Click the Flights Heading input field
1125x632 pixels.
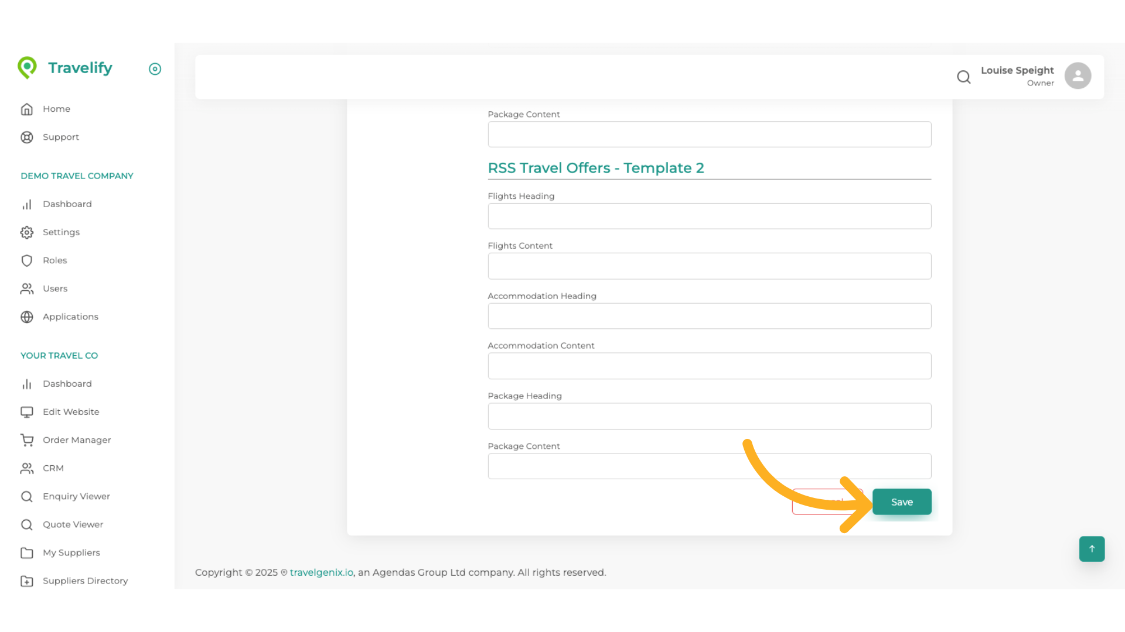(x=709, y=216)
